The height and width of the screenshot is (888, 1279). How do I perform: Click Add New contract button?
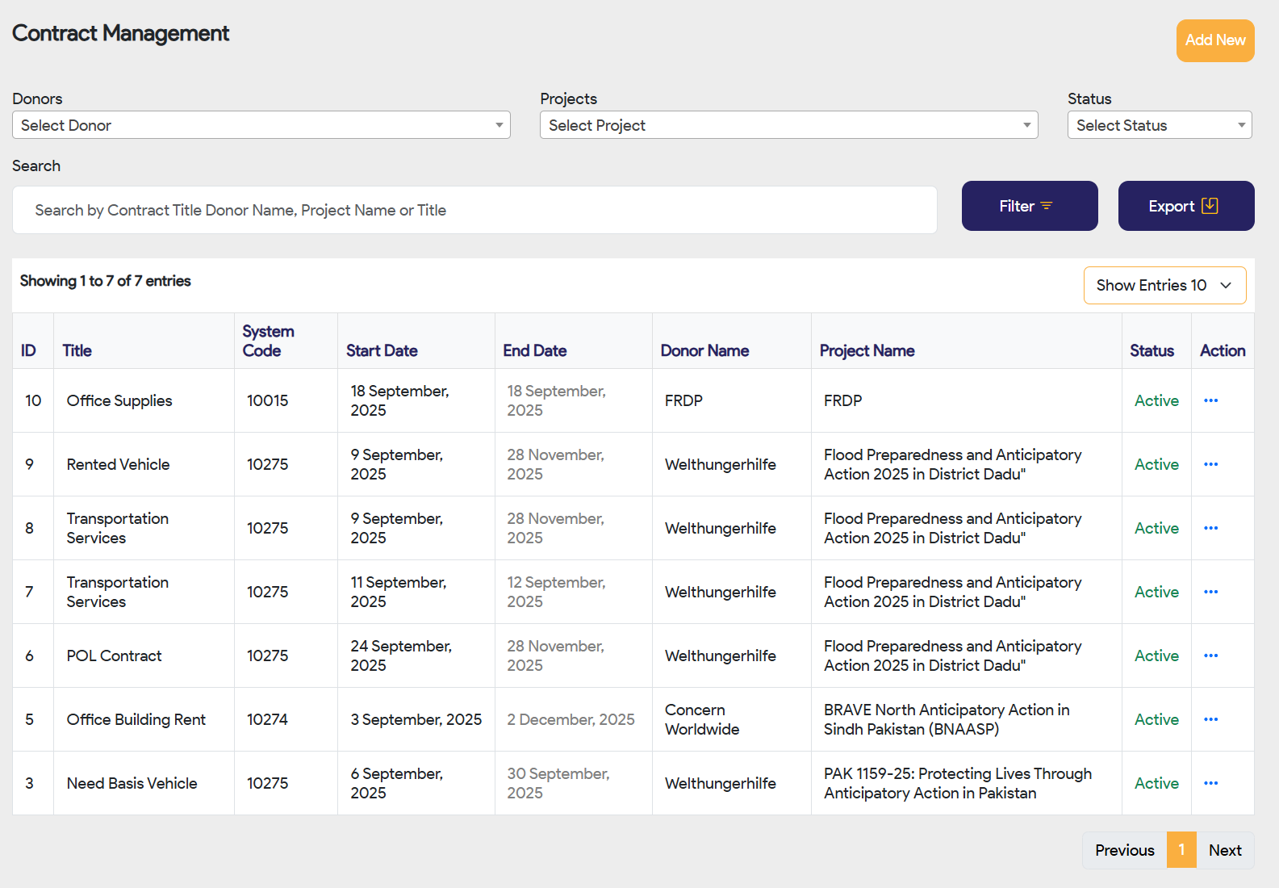tap(1214, 40)
